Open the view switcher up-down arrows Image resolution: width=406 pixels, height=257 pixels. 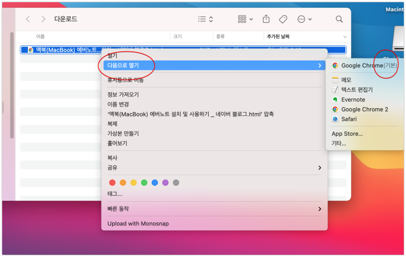211,19
